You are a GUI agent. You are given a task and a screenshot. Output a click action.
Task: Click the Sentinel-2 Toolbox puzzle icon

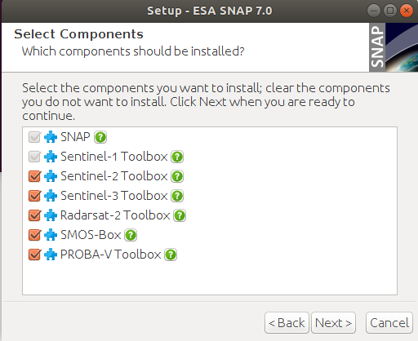tap(51, 176)
